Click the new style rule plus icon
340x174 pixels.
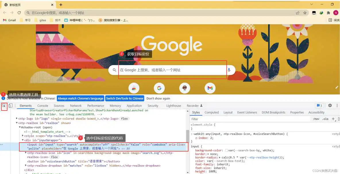tap(333, 118)
